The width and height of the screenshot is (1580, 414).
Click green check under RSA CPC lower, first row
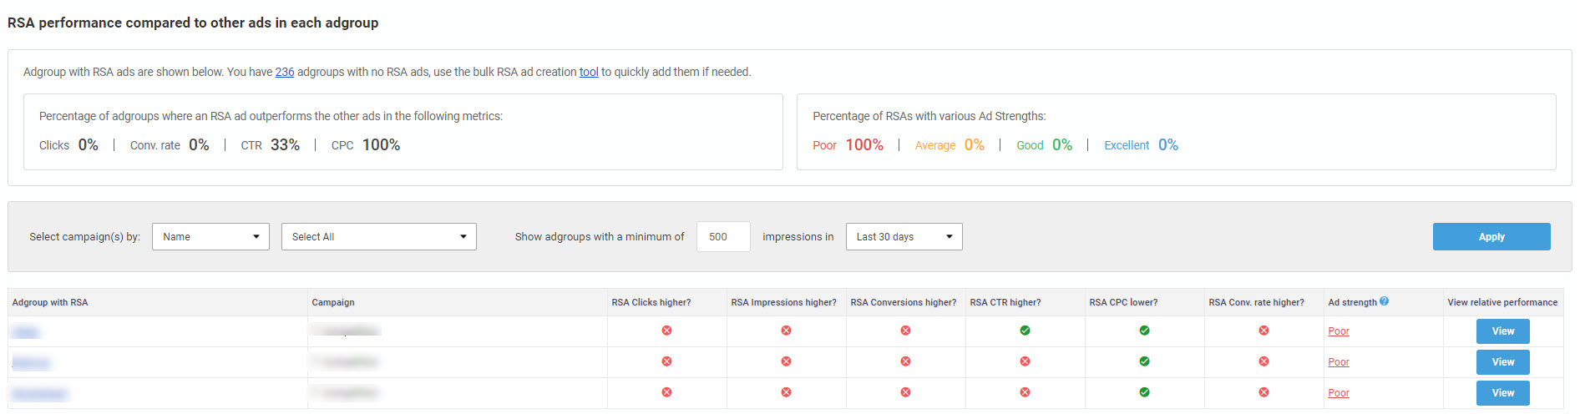(1144, 331)
